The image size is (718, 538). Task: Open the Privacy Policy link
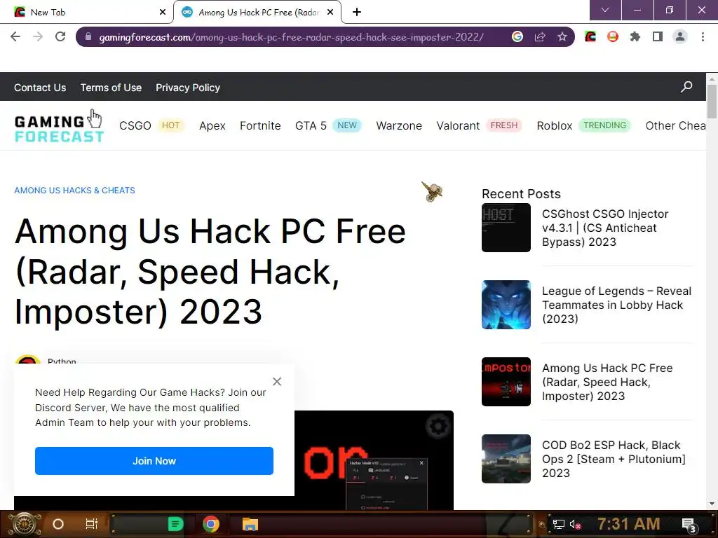[x=188, y=88]
